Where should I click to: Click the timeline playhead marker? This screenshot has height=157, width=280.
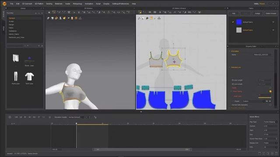(x=77, y=123)
